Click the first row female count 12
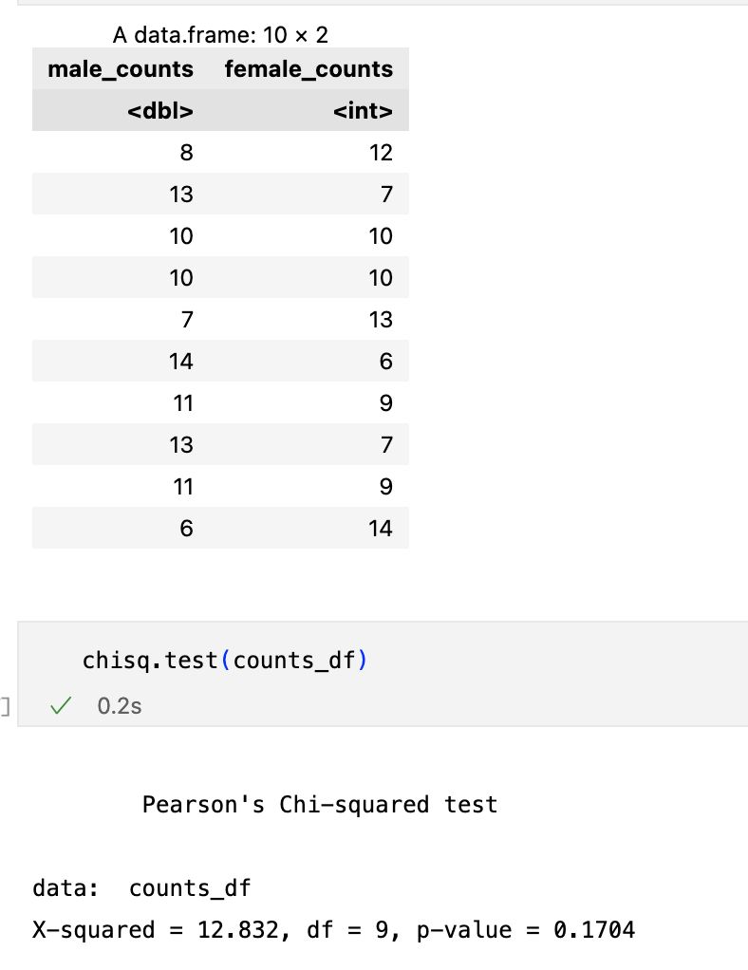Screen dimensions: 748x970 click(x=381, y=152)
